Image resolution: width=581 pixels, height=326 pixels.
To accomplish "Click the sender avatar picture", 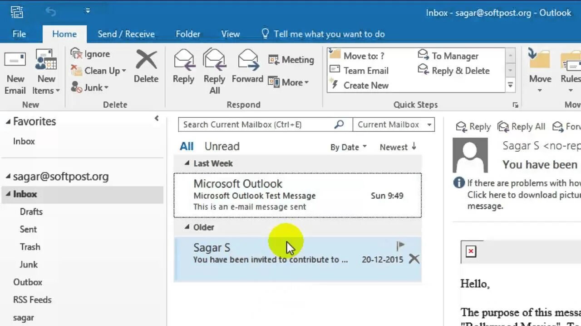I will point(470,155).
